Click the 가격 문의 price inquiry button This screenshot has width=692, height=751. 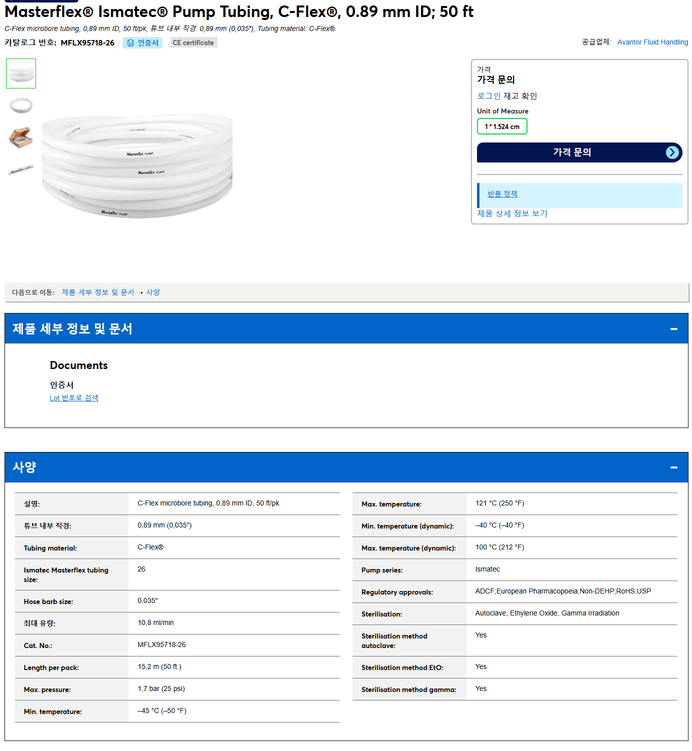(x=579, y=152)
